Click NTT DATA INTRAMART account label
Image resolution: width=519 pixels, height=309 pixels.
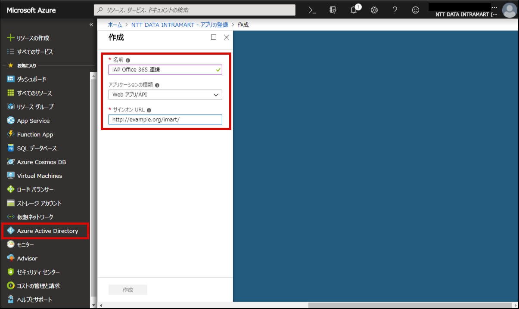[466, 14]
